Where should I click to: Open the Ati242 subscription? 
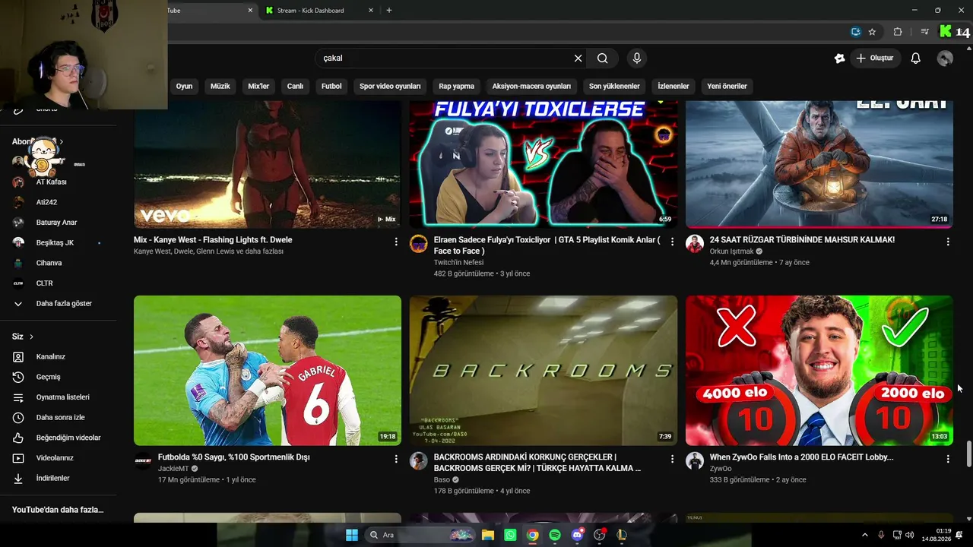[59, 203]
